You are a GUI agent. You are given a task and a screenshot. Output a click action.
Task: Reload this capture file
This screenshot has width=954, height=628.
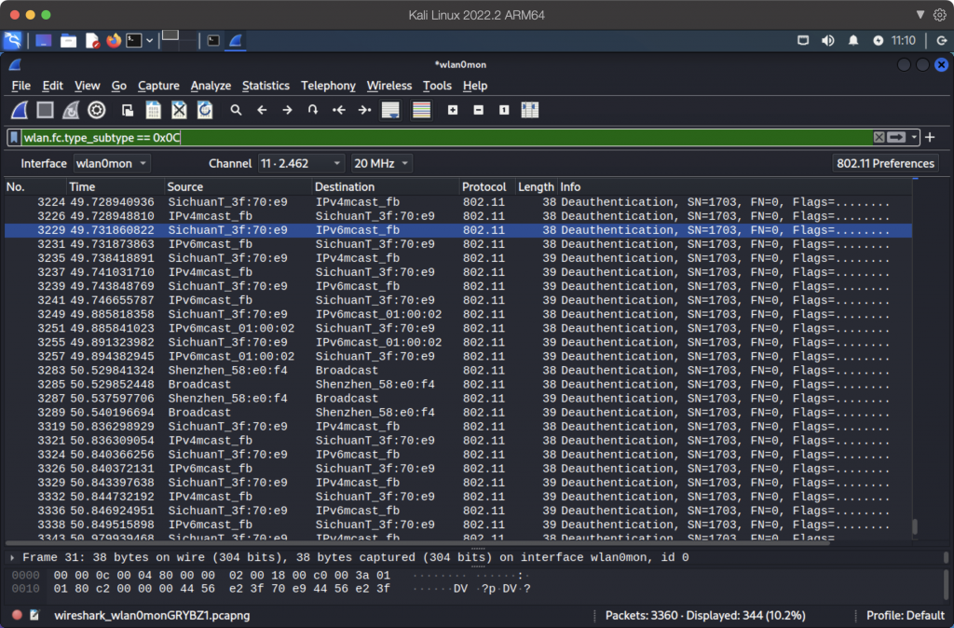pos(205,110)
